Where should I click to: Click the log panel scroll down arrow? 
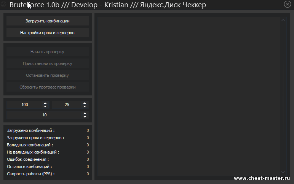pos(283,172)
